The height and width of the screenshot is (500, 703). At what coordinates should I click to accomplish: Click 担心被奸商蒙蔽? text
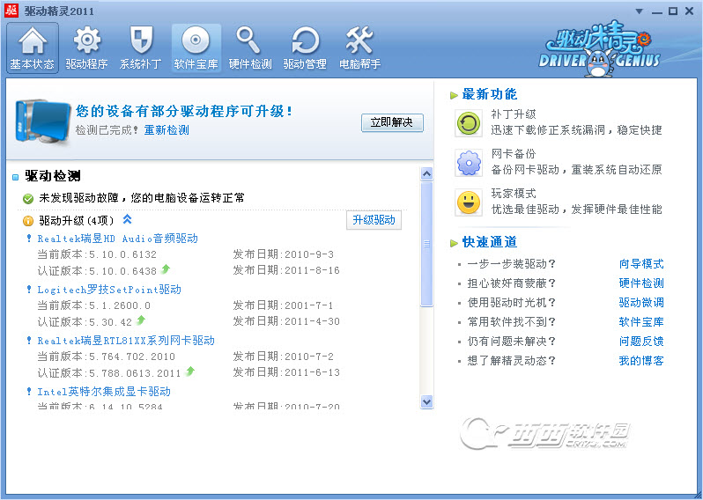pos(512,283)
